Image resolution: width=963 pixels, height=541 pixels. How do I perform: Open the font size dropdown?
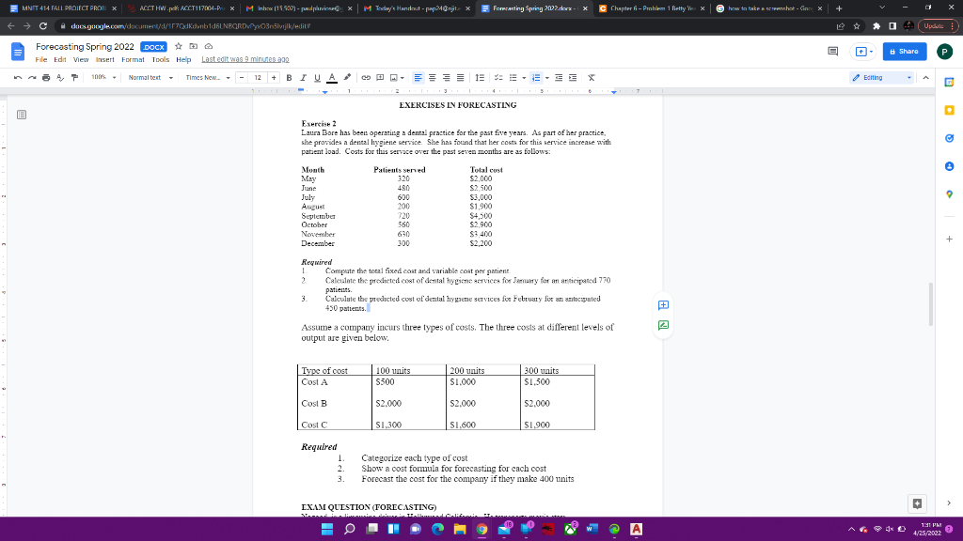click(257, 76)
